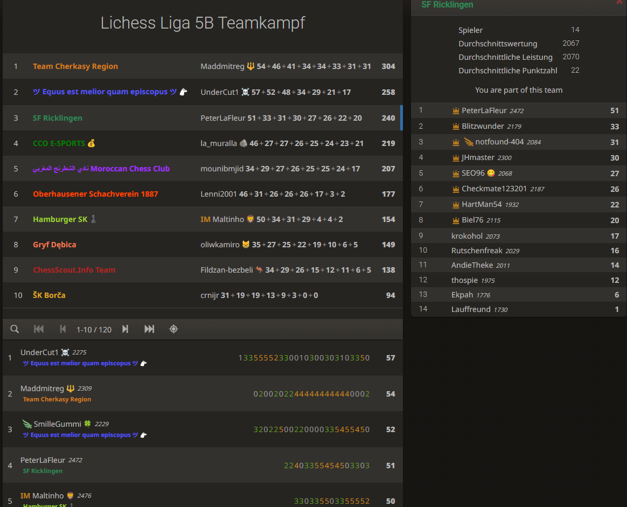
Task: Go to the next standings page
Action: click(125, 329)
